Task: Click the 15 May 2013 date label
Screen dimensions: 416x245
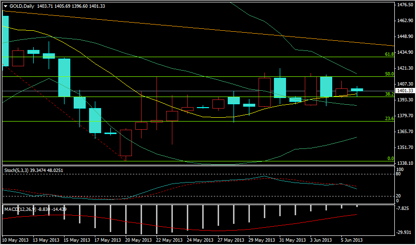Action: 77,240
